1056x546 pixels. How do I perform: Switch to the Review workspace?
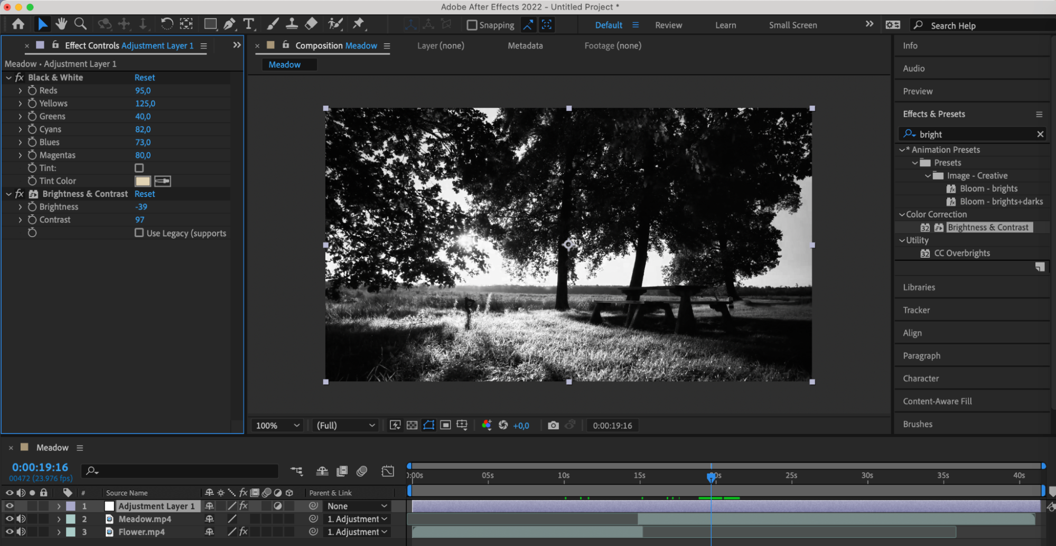[668, 25]
